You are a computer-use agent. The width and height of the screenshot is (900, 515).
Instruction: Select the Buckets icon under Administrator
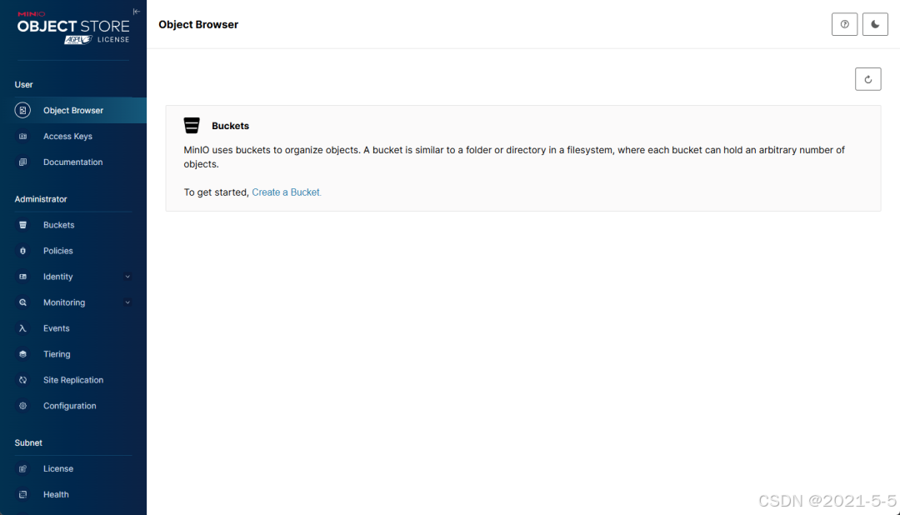[x=22, y=225]
